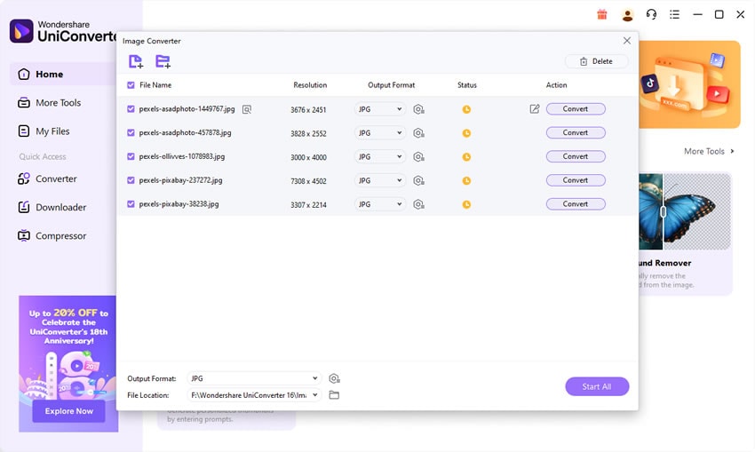
Task: Open settings icon for pexels-pixabay-237272.jpg
Action: [418, 180]
